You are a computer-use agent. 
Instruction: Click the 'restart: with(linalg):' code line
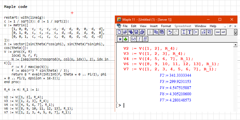coord(24,18)
